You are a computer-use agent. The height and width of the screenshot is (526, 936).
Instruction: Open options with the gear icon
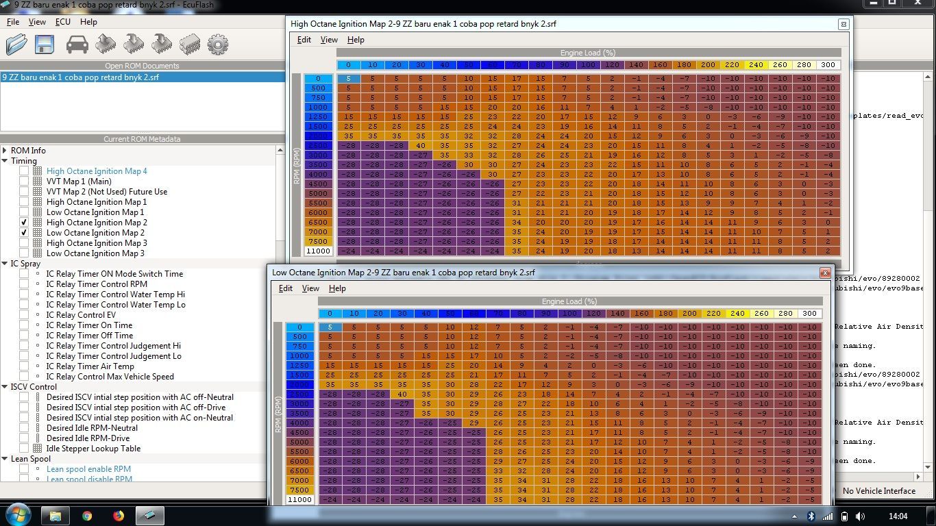[218, 45]
